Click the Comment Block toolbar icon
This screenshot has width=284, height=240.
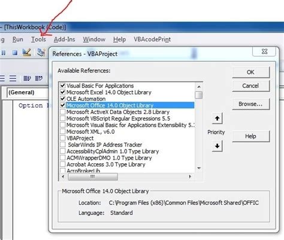(27, 79)
